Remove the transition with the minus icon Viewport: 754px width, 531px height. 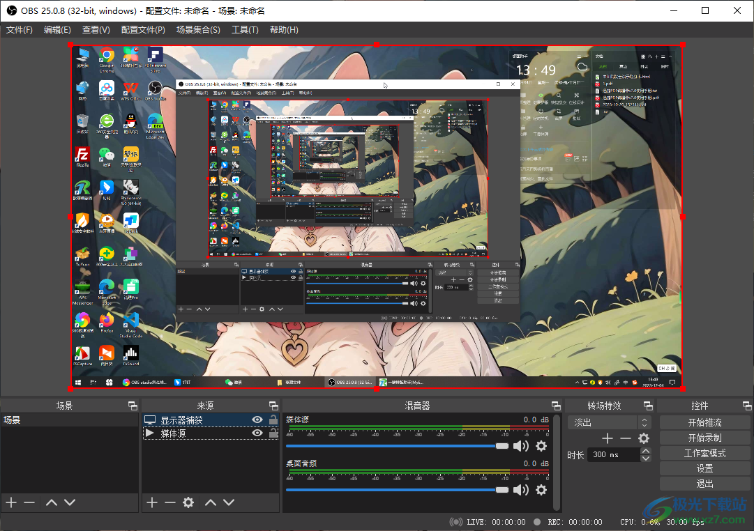click(x=626, y=438)
